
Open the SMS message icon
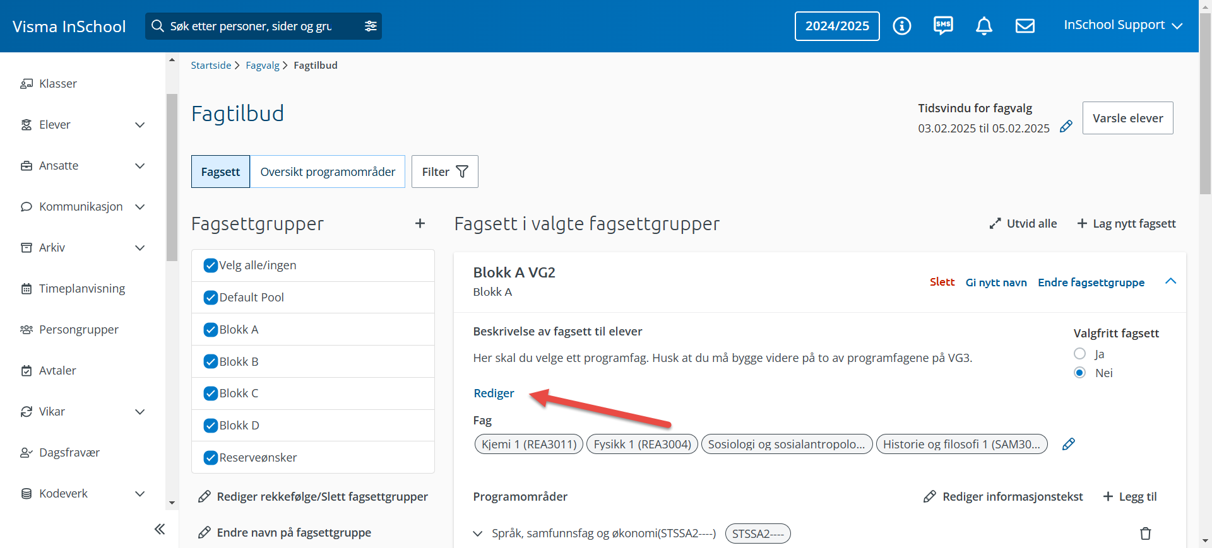coord(943,26)
